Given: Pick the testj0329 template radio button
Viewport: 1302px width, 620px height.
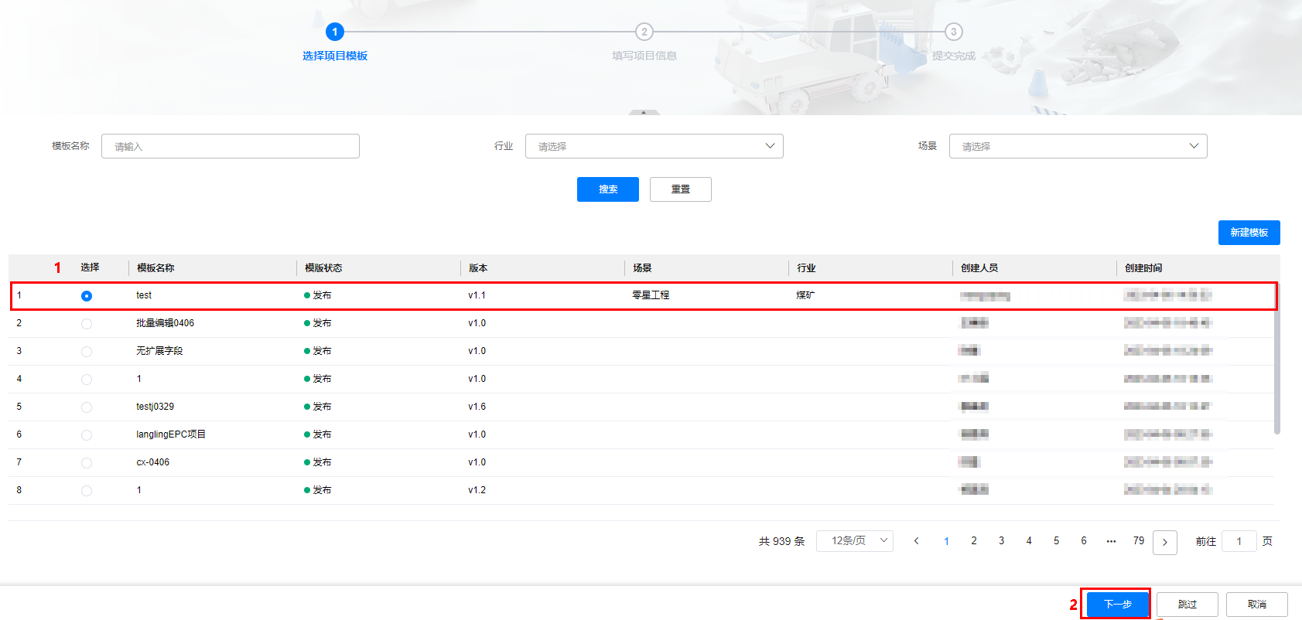Looking at the screenshot, I should (x=87, y=407).
